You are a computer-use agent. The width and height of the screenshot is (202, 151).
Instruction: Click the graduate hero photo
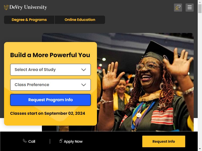click(145, 82)
